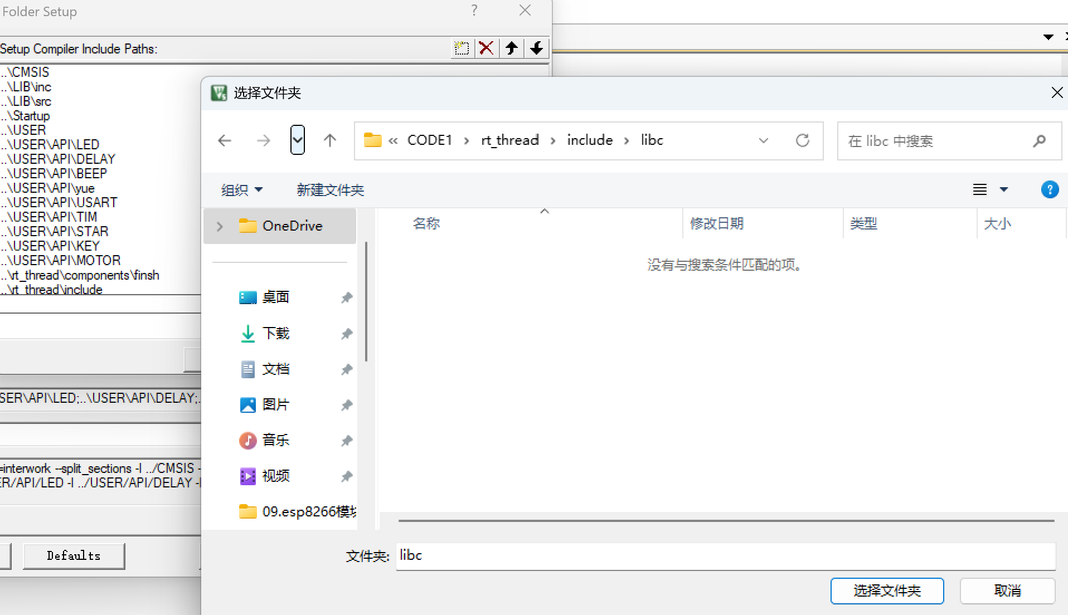Open address bar history dropdown
The image size is (1068, 615).
[764, 140]
